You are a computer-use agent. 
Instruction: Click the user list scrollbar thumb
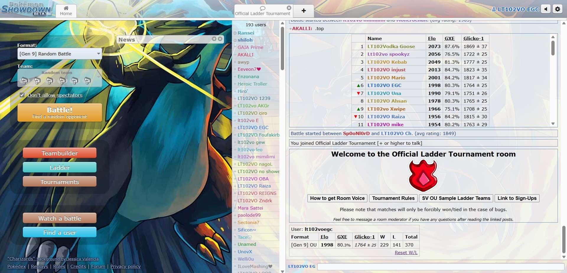[282, 48]
